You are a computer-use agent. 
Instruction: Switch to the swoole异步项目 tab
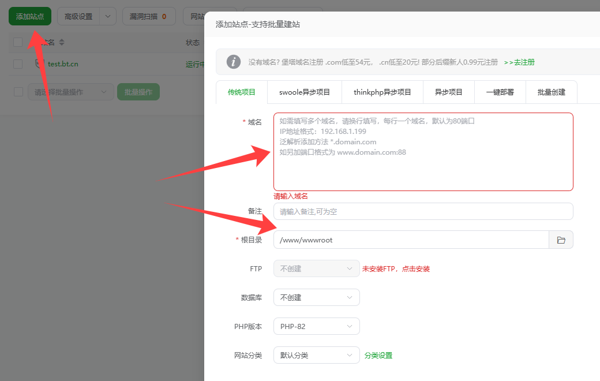tap(305, 92)
